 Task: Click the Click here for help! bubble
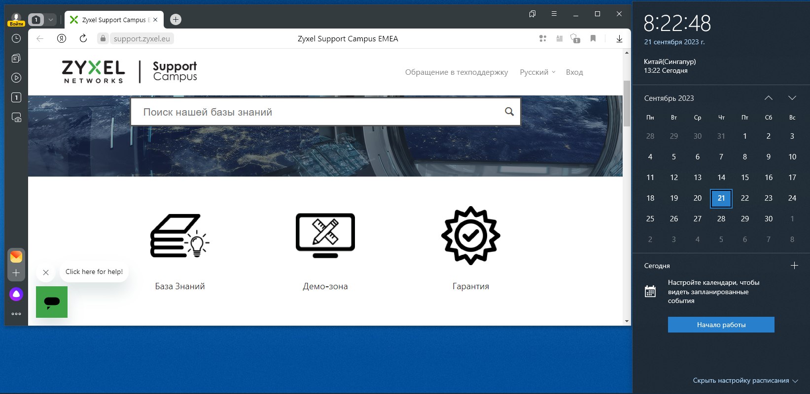(x=94, y=272)
